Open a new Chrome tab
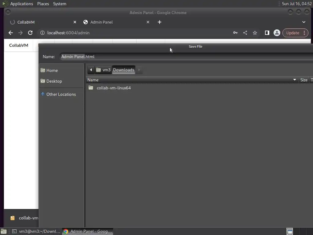Viewport: 313px width, 235px height. (x=160, y=22)
